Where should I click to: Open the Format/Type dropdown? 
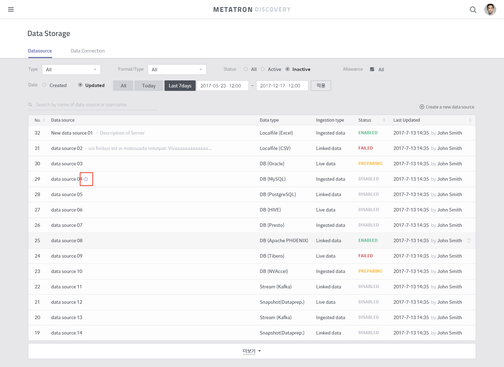click(x=177, y=70)
